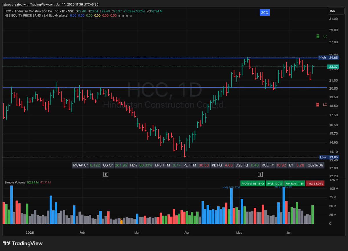Click the D2E FQ table cell
The image size is (348, 251).
[242, 165]
